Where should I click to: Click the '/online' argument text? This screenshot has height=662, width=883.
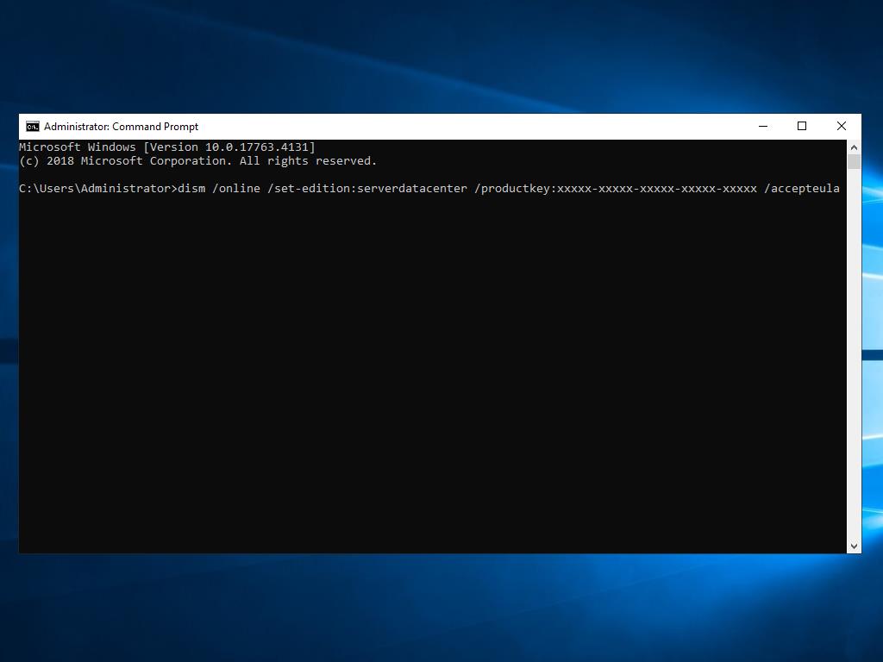click(236, 189)
